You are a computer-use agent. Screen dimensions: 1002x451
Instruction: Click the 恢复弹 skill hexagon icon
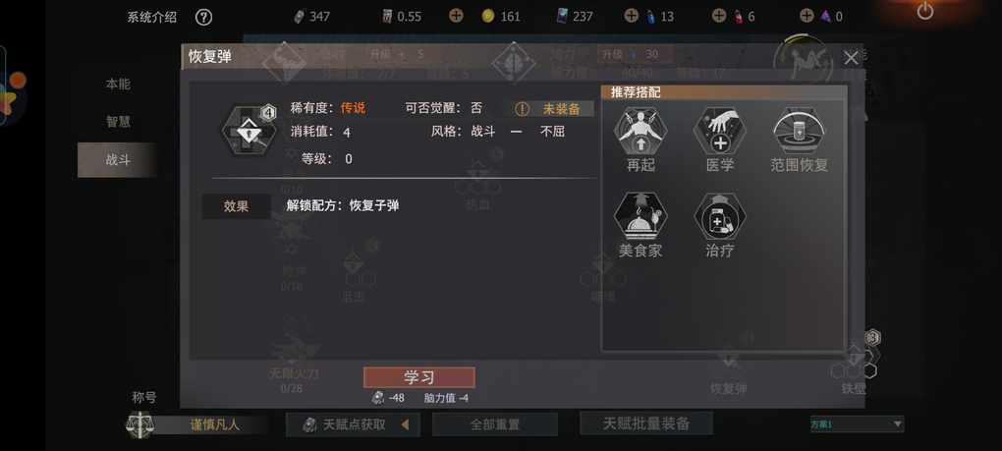click(250, 131)
